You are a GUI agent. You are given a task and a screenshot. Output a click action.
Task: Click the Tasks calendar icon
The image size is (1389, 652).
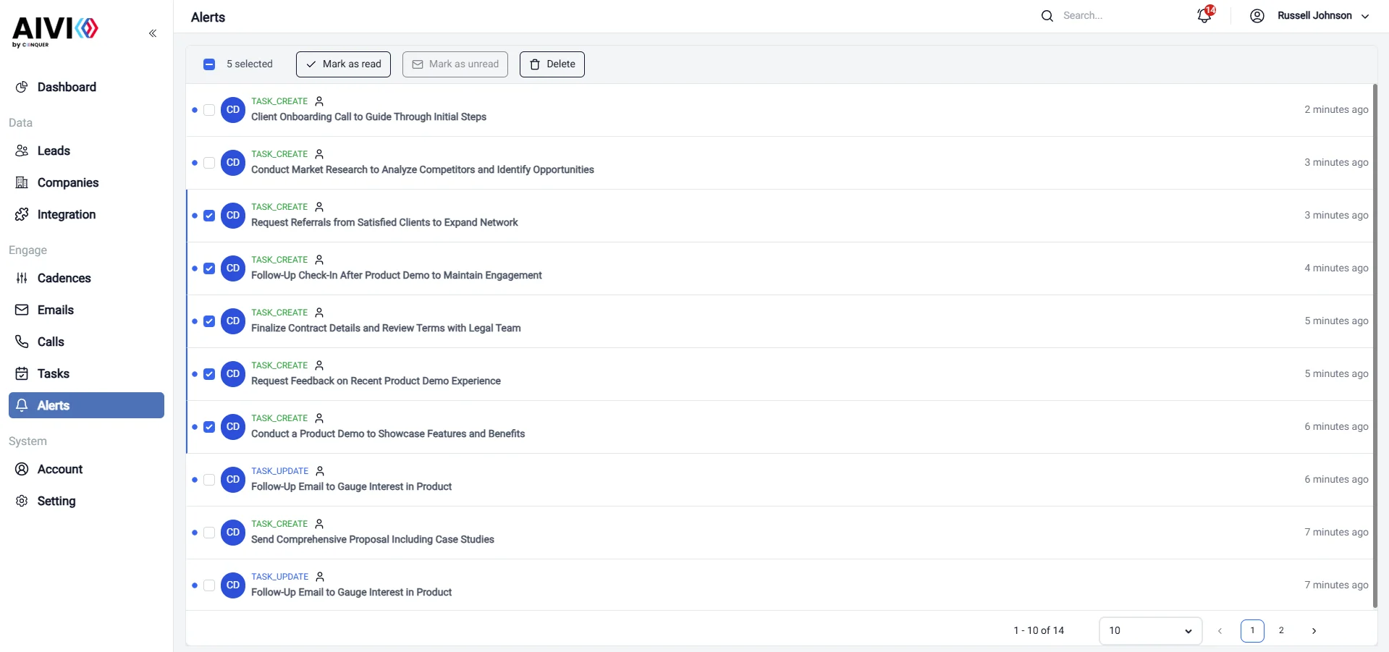[22, 373]
